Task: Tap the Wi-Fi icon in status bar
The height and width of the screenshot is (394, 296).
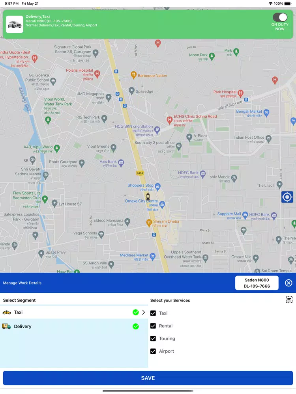Action: click(271, 4)
